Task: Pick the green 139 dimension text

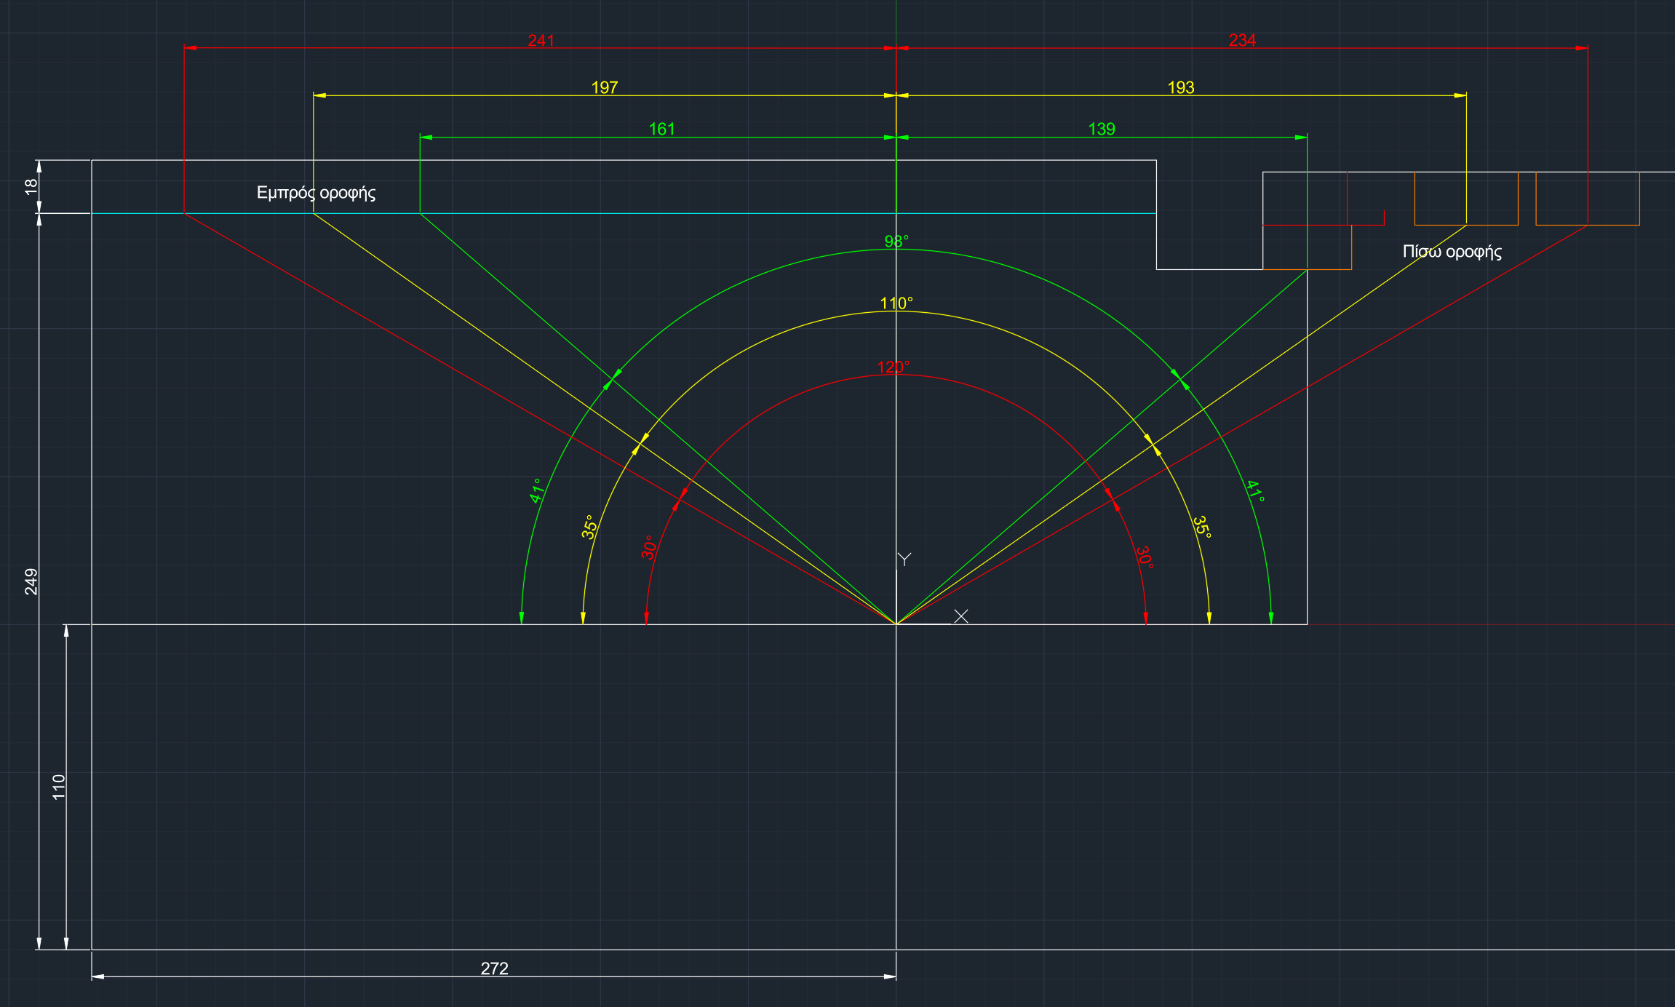Action: tap(1101, 130)
